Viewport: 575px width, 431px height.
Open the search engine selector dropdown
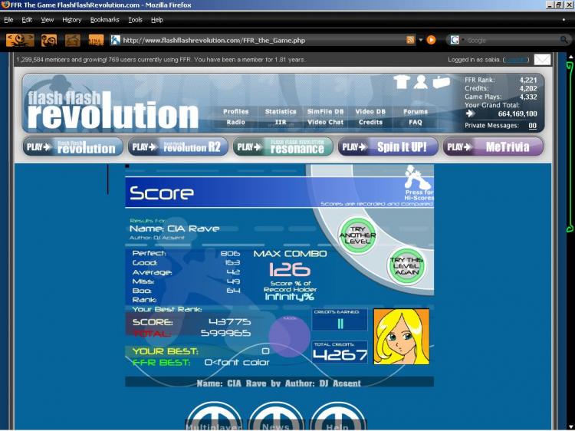pyautogui.click(x=455, y=40)
